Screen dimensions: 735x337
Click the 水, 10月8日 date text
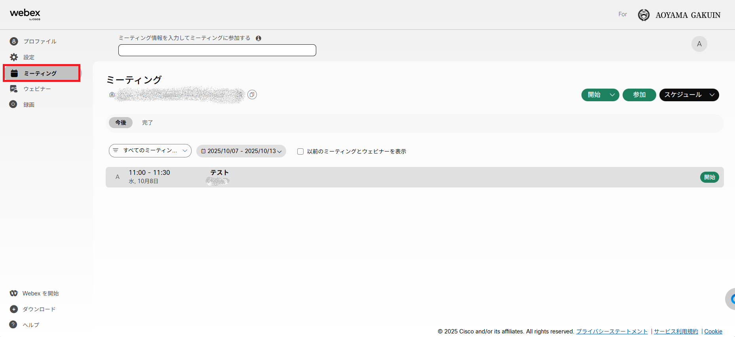[x=143, y=181]
